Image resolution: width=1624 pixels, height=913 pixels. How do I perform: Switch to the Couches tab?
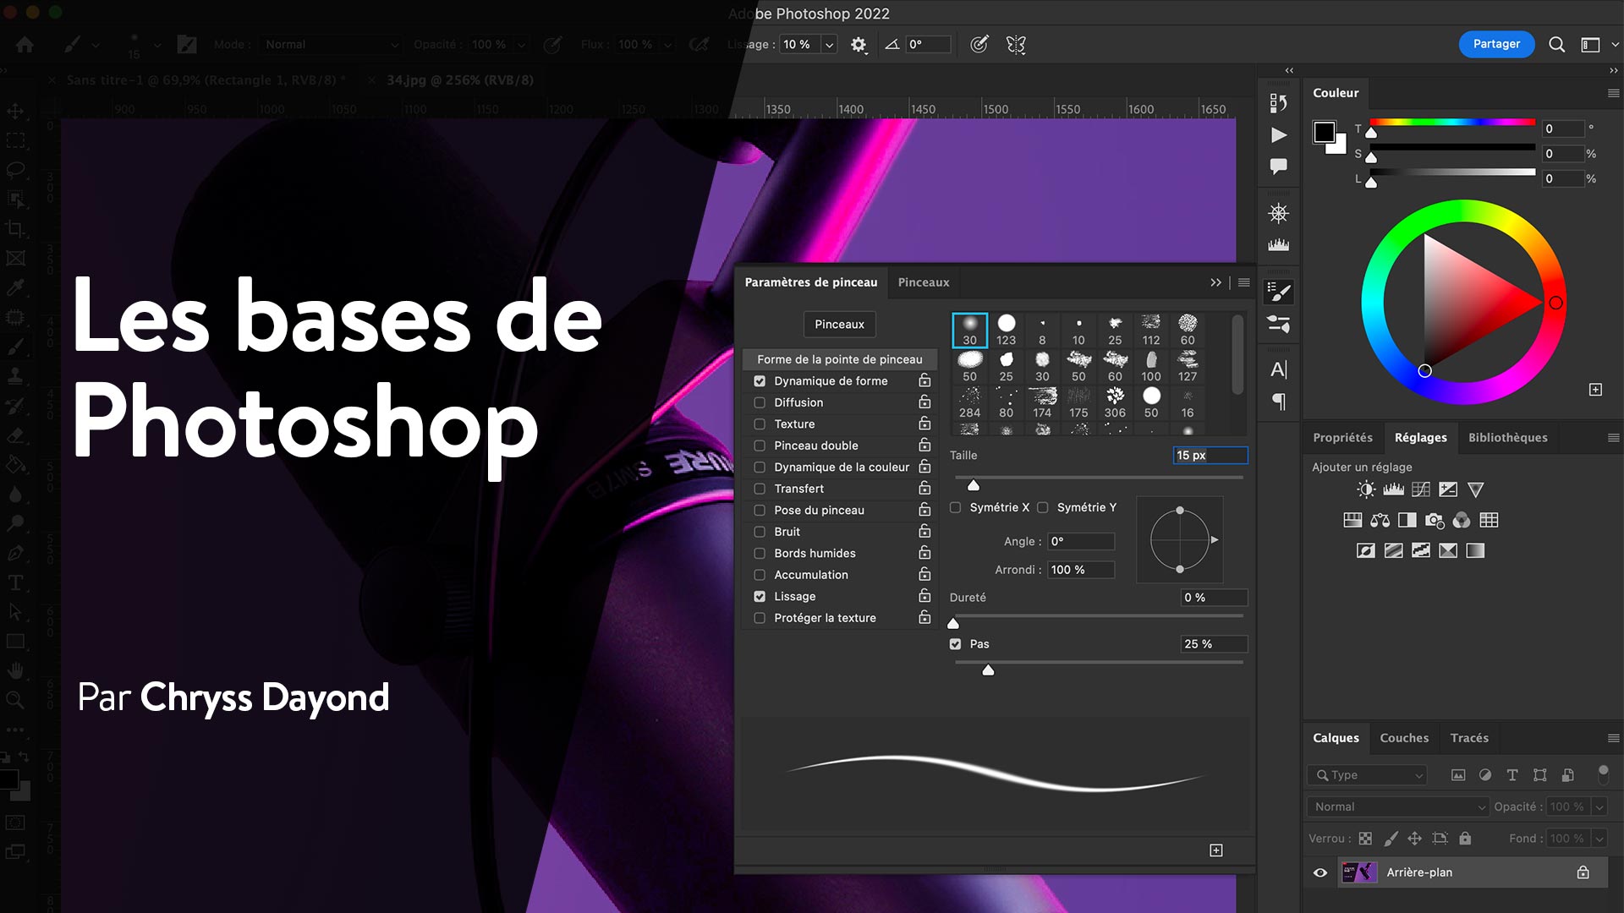coord(1404,738)
